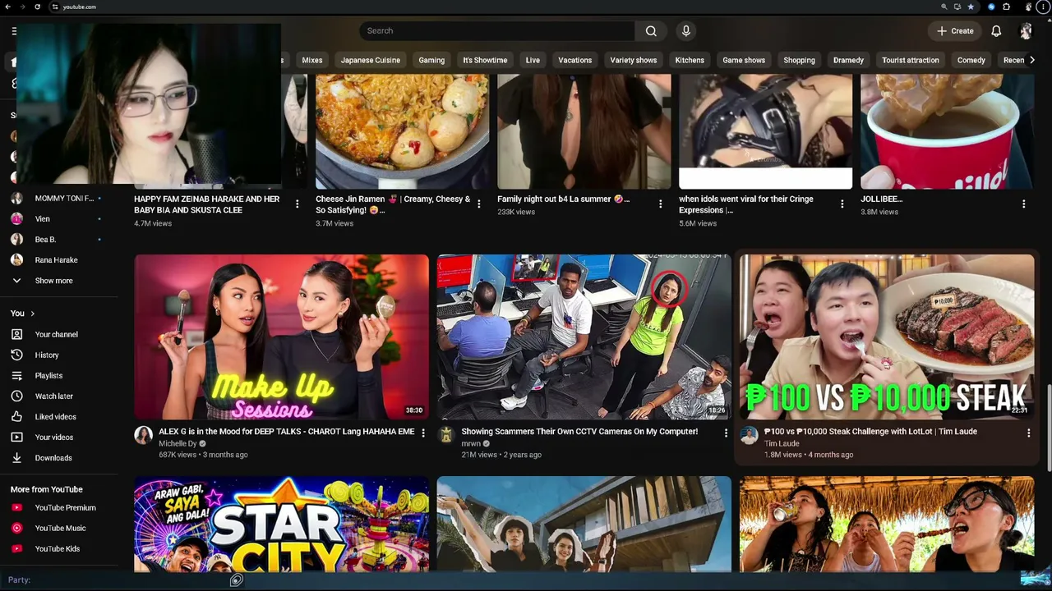Select the Vacations category chip
Viewport: 1052px width, 591px height.
[x=575, y=60]
